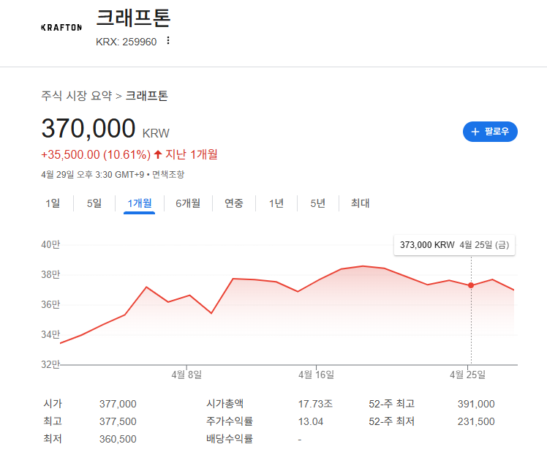Switch to the 6개월 chart range

click(x=188, y=203)
